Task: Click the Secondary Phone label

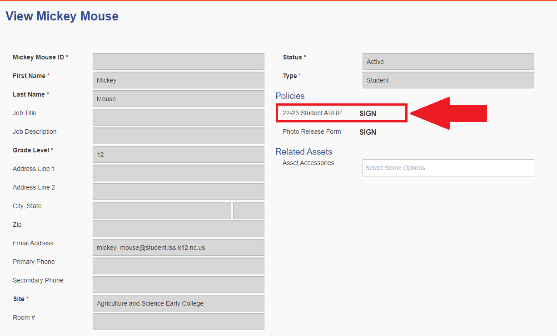Action: point(38,280)
